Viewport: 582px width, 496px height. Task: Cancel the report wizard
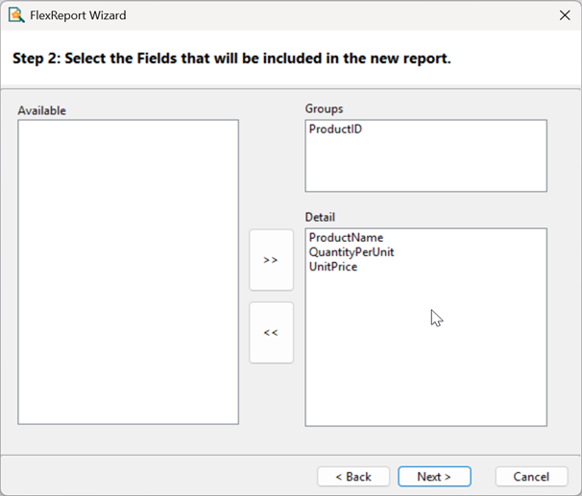531,477
